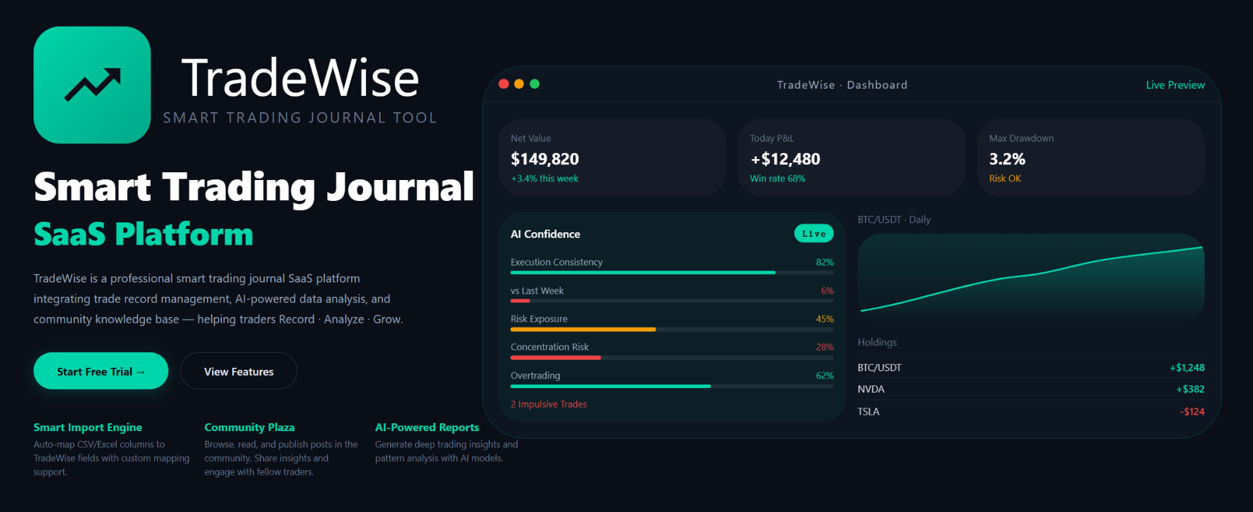Click the '+$1,248' BTC/USDT gain value
This screenshot has height=512, width=1253.
1187,368
